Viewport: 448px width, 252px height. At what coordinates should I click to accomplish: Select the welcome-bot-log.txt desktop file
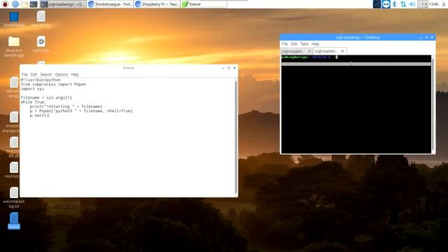(x=14, y=197)
